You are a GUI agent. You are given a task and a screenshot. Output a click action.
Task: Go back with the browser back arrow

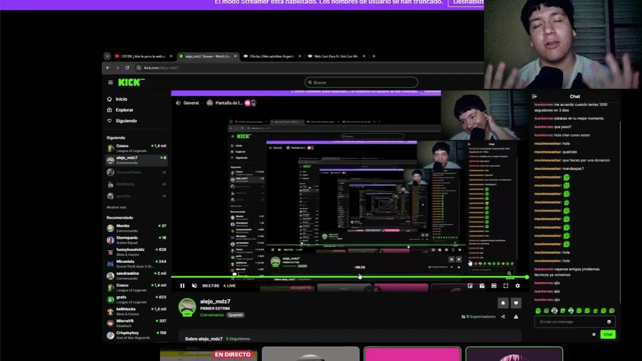point(108,68)
